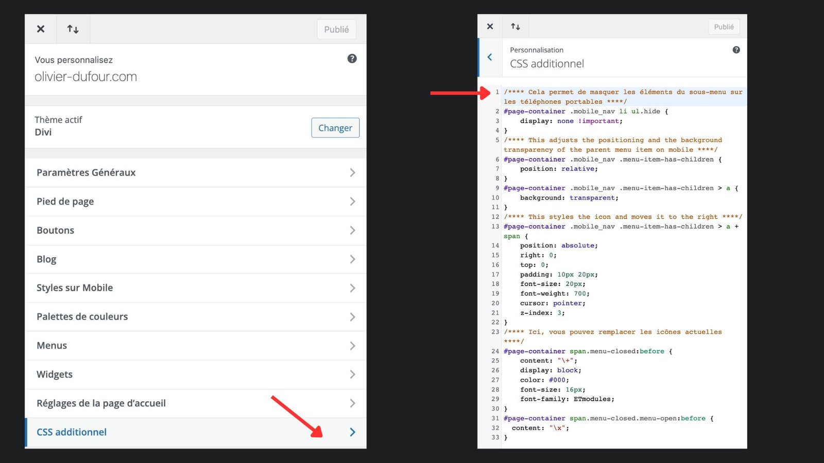
Task: Click 'content: "\x";' code line
Action: click(540, 428)
